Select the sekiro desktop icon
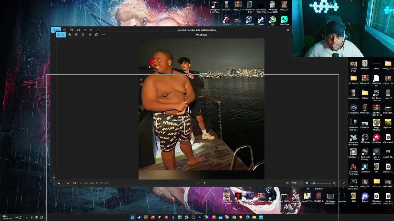The image size is (394, 221). (x=376, y=65)
